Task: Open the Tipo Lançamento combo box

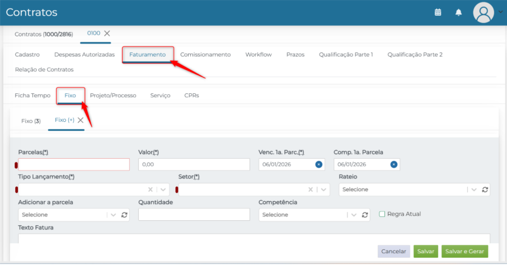Action: coord(94,190)
